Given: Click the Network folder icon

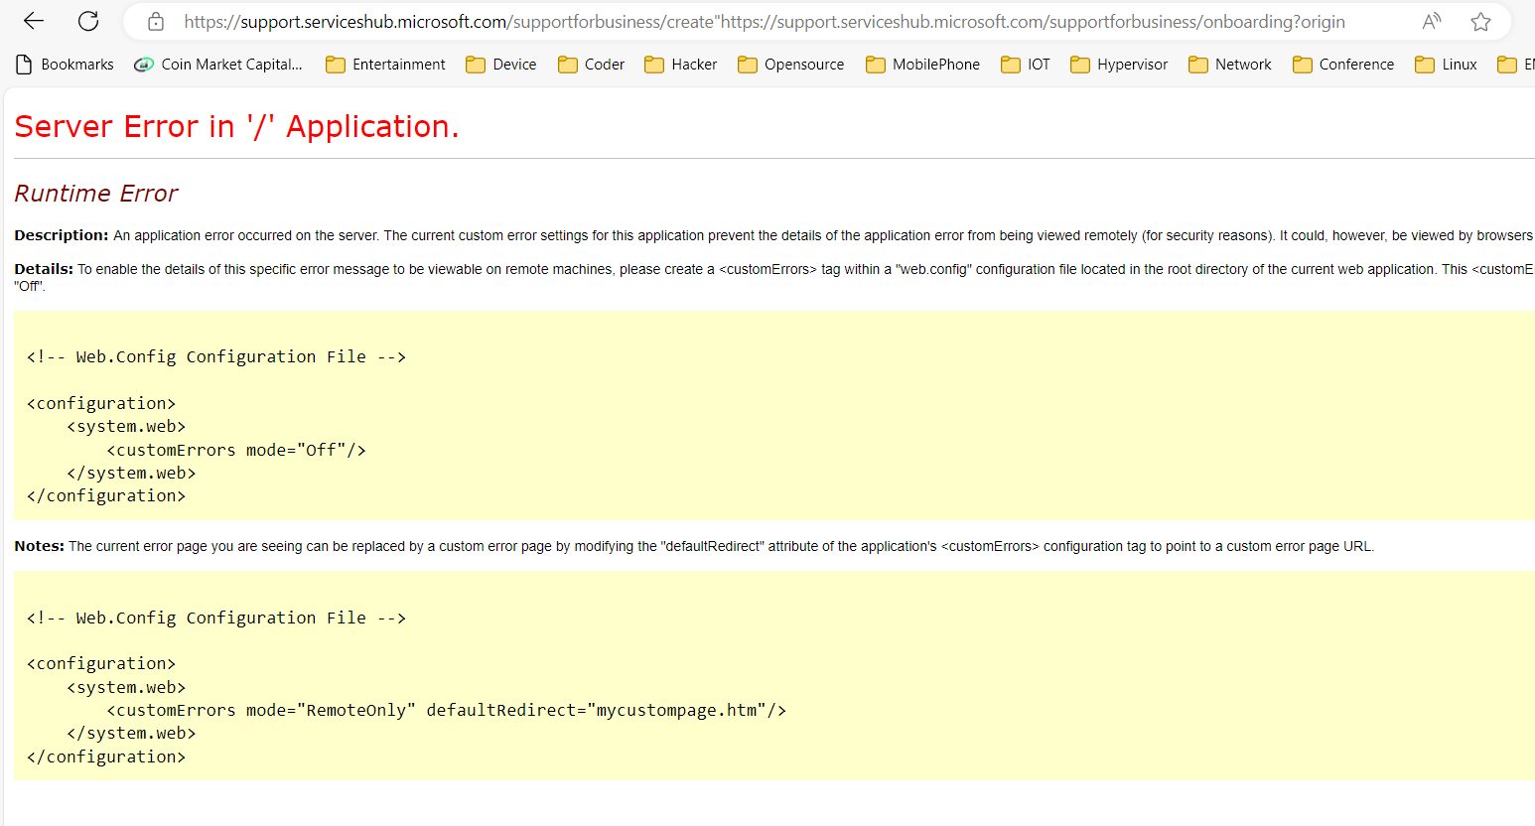Looking at the screenshot, I should [1198, 65].
